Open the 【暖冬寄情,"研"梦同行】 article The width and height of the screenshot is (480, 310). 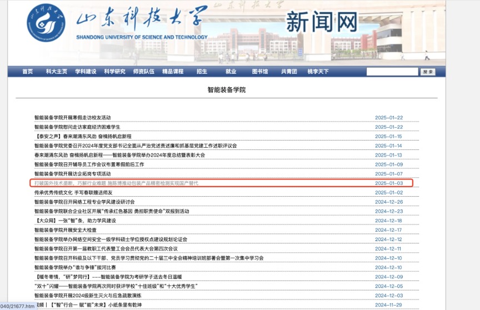pos(108,277)
